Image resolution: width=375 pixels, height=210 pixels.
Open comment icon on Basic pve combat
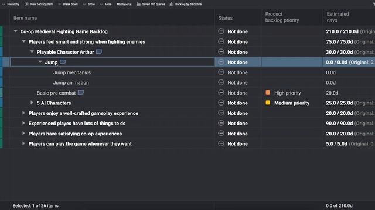click(x=81, y=93)
